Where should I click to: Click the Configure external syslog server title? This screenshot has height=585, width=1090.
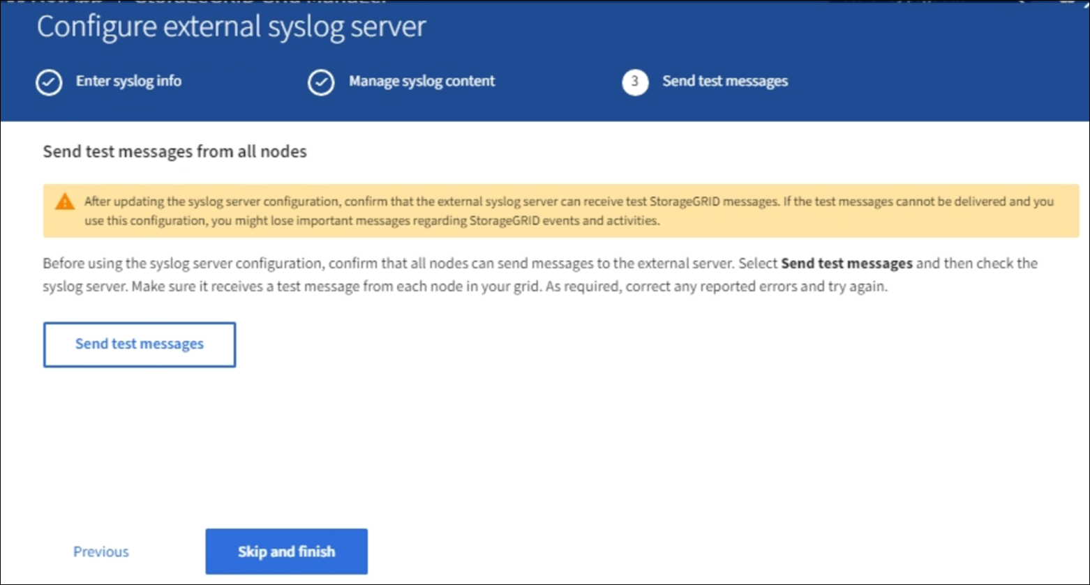231,27
